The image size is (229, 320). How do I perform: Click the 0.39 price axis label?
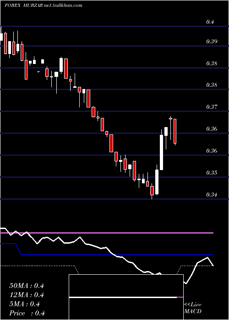click(x=212, y=42)
